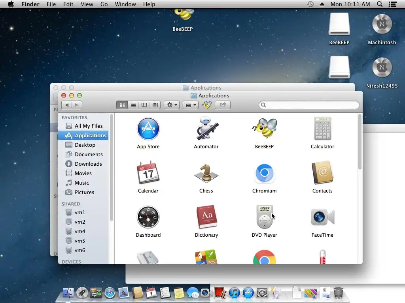Open Messages speech bubble in Dock
This screenshot has width=405, height=303.
(x=193, y=293)
